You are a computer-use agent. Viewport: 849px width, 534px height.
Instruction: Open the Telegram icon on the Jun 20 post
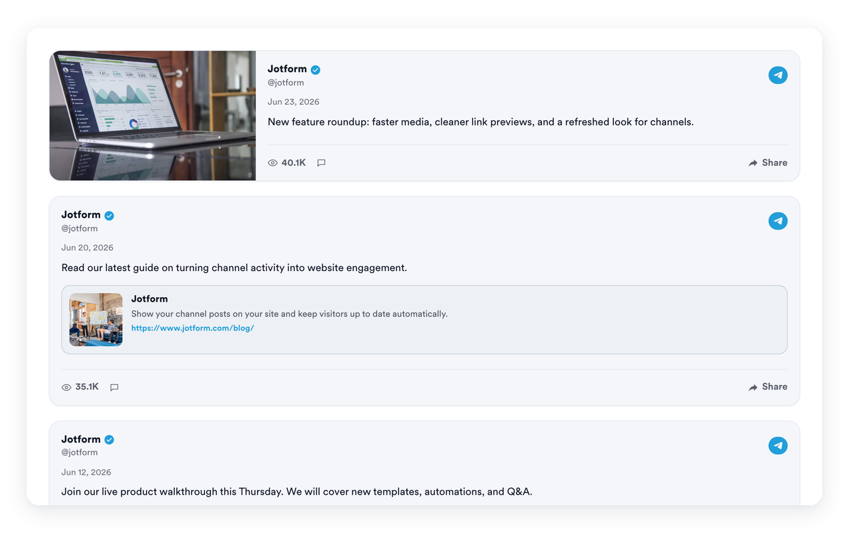(778, 221)
